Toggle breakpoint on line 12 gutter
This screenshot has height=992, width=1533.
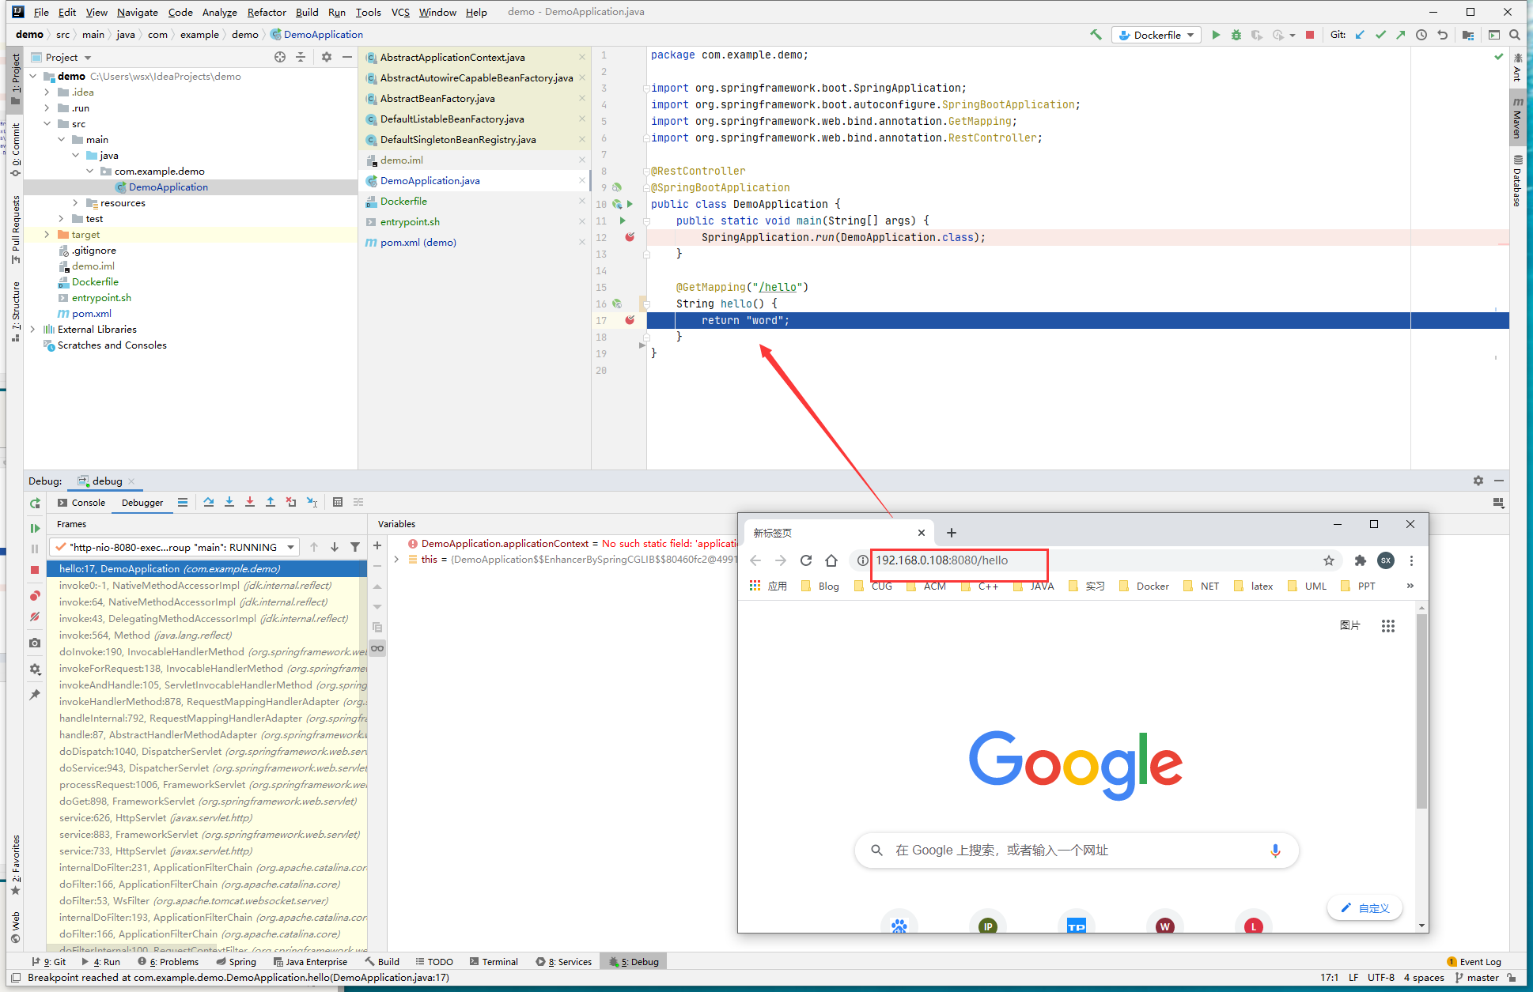pyautogui.click(x=630, y=237)
